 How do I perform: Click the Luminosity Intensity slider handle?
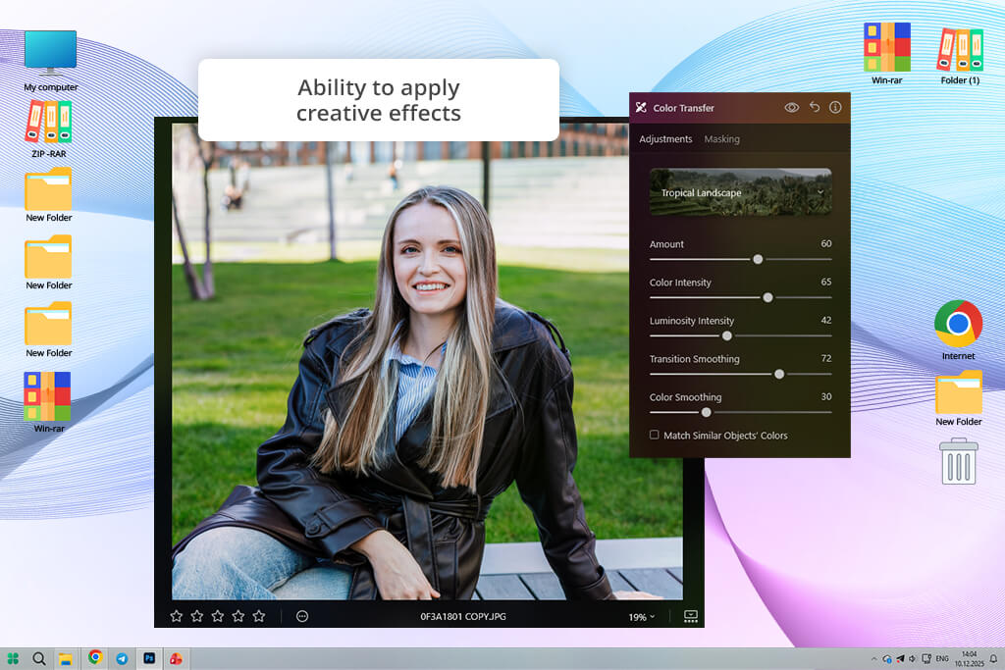[727, 335]
